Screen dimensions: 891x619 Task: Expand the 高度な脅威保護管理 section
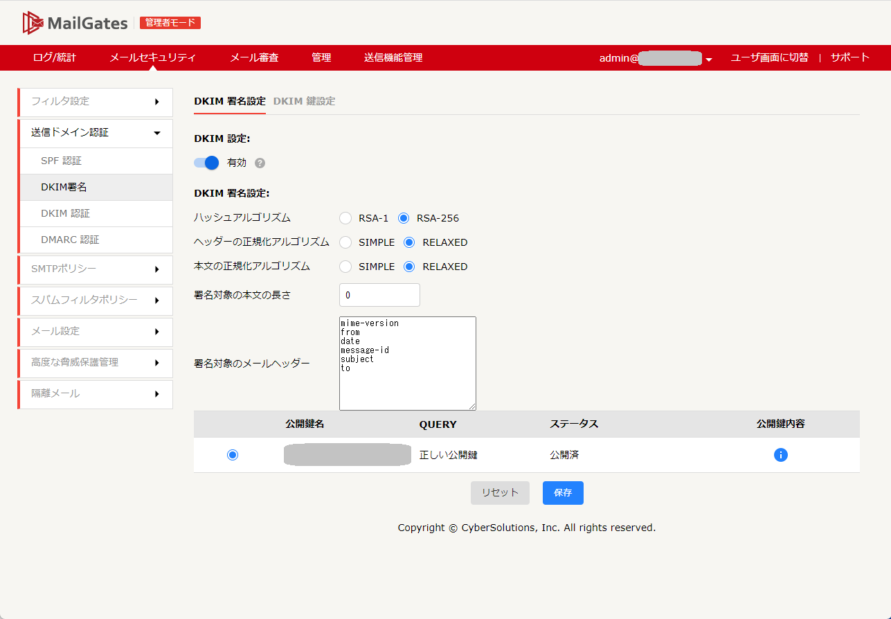point(96,363)
